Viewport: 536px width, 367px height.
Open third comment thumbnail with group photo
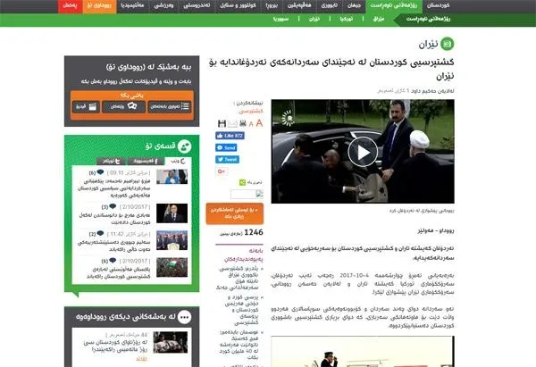(x=172, y=240)
